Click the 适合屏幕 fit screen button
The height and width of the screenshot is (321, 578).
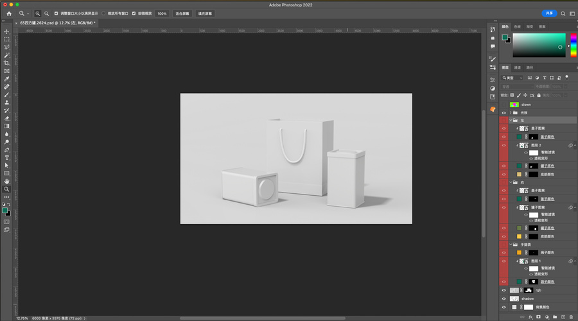(x=182, y=13)
